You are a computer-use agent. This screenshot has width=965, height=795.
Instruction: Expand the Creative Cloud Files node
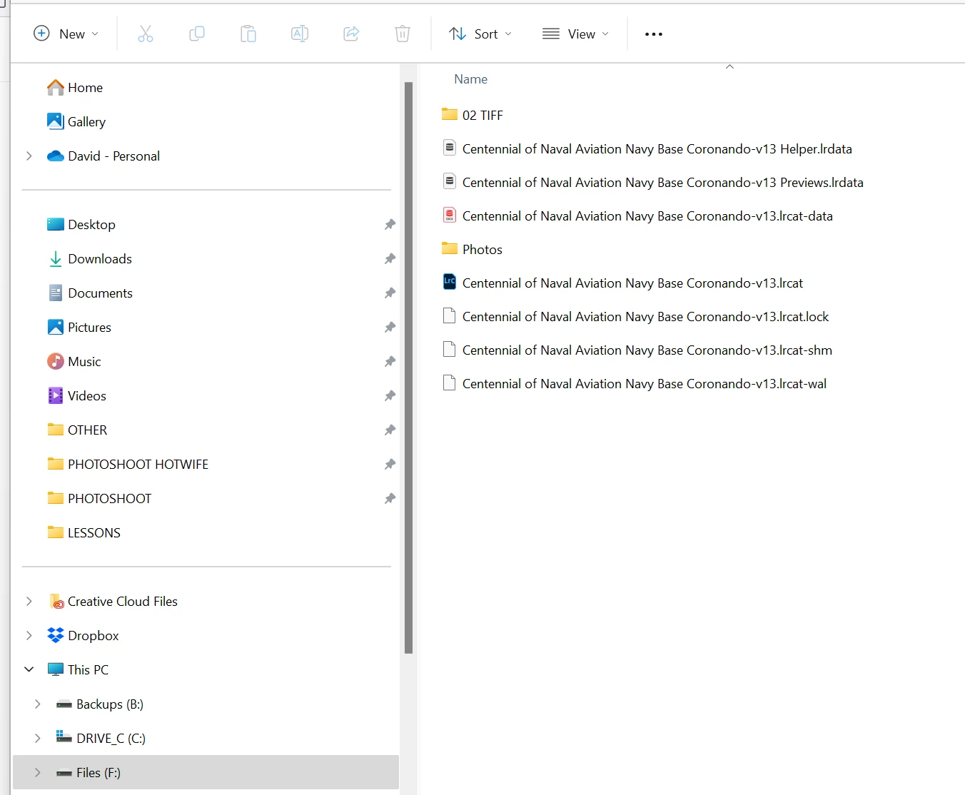pyautogui.click(x=29, y=602)
